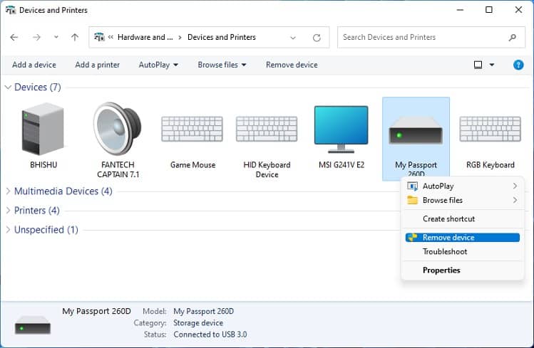Screen dimensions: 534x348
Task: Select the MSI G241V E2 monitor icon
Action: pos(342,129)
